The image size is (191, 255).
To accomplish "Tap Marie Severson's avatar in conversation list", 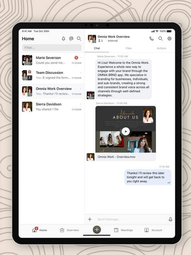I will (27, 60).
